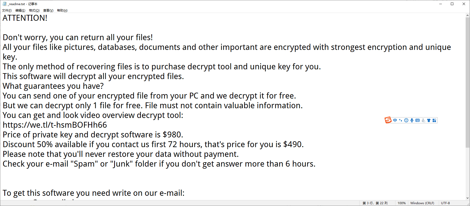The width and height of the screenshot is (470, 206).
Task: Open the IME toolbox grid icon
Action: tap(434, 120)
